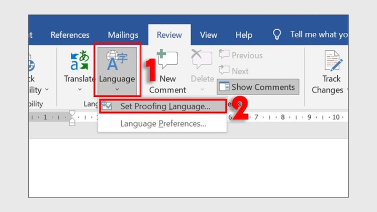Open Language Preferences menu entry
This screenshot has height=212, width=377.
(163, 124)
